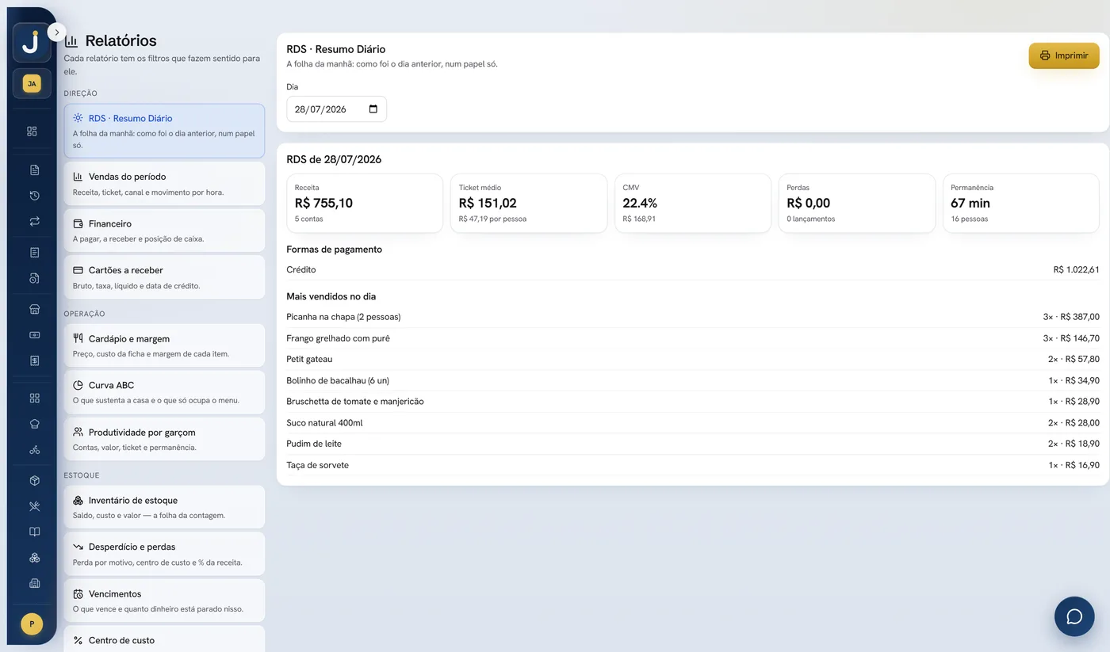Click the Receita R$ 755,10 card

tap(365, 204)
